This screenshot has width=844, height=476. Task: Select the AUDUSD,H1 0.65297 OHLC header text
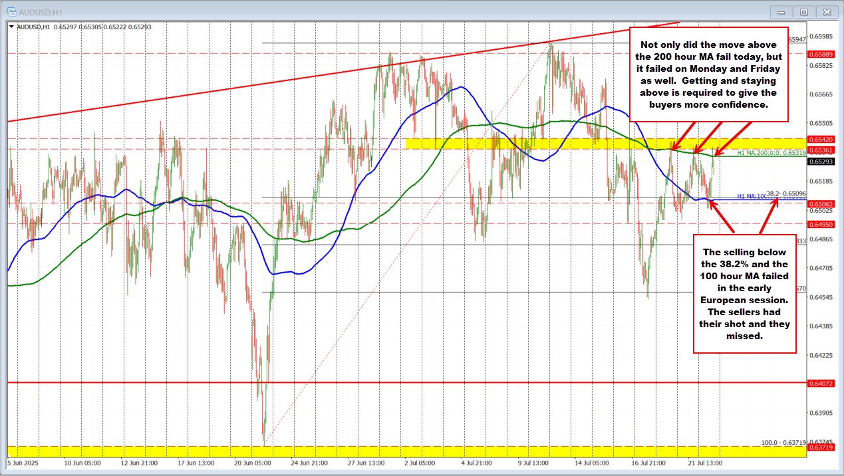[x=83, y=27]
